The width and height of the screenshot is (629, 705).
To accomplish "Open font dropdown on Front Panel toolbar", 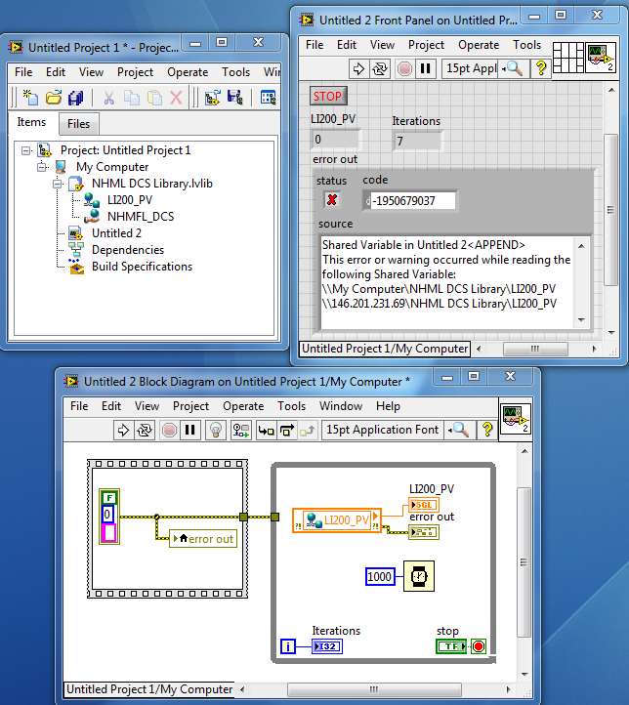I will click(470, 68).
